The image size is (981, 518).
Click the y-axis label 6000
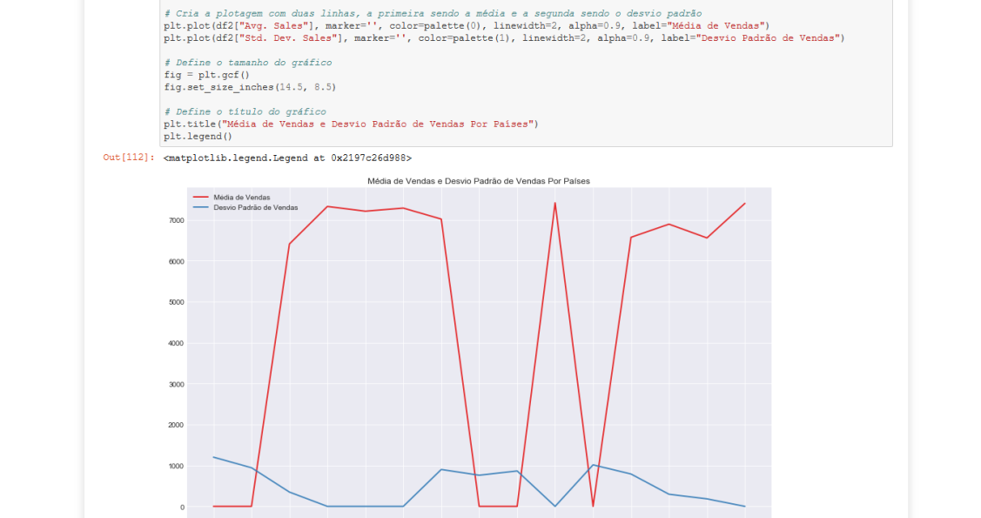point(177,261)
